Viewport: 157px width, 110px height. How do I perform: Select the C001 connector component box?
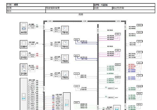coord(24,44)
